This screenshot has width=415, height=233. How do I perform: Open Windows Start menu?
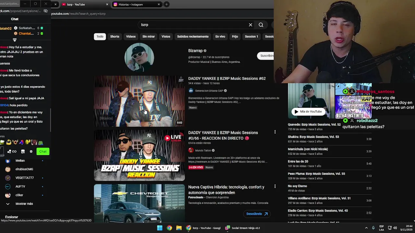coord(160,228)
